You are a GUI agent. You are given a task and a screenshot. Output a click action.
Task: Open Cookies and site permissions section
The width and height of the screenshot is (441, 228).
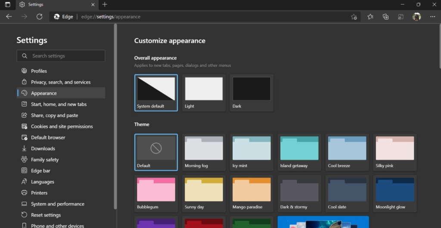61,126
